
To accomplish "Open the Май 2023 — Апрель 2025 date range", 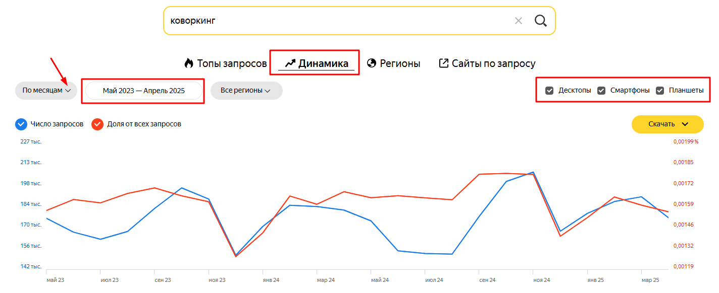I will pos(144,91).
